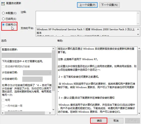Click the 应用(A) apply button
The image size is (141, 124).
point(132,121)
